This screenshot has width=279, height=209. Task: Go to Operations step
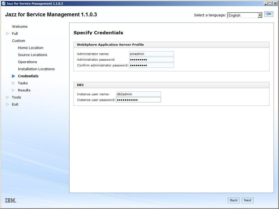coord(28,62)
